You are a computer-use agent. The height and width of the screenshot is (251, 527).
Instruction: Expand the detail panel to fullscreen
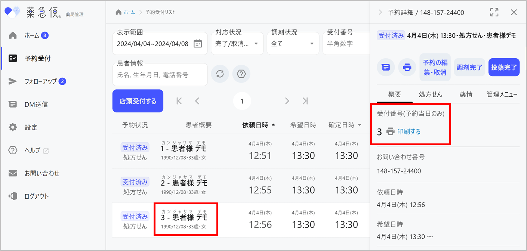[x=494, y=12]
